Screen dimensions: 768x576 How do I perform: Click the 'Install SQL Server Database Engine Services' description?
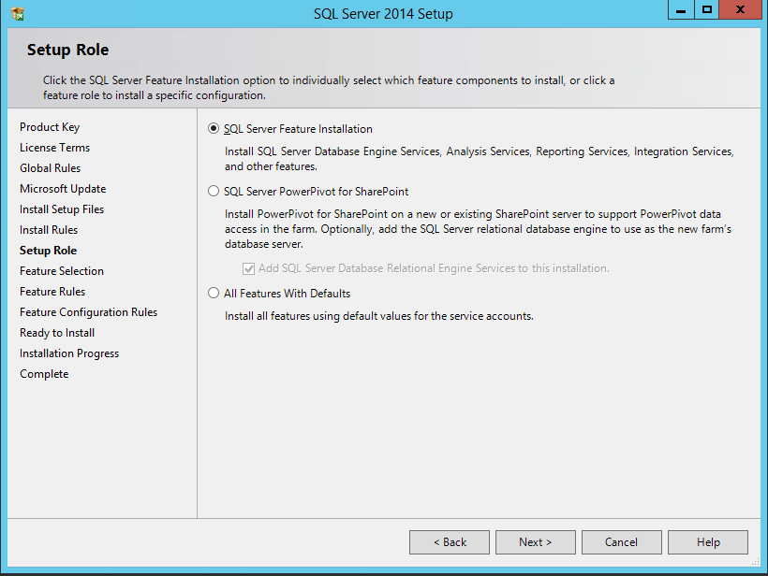(x=480, y=159)
